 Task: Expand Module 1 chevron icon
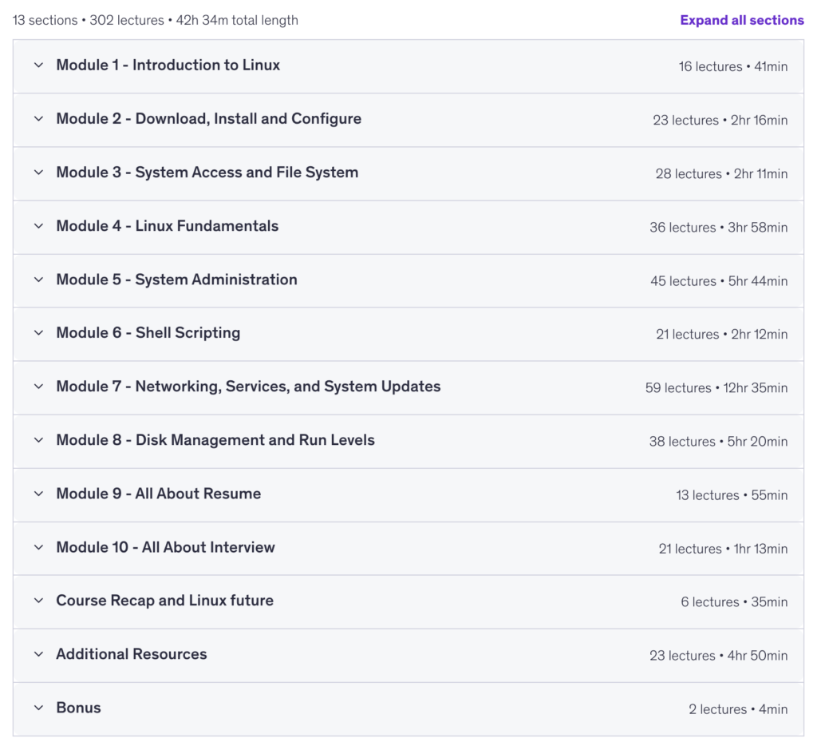(x=38, y=65)
